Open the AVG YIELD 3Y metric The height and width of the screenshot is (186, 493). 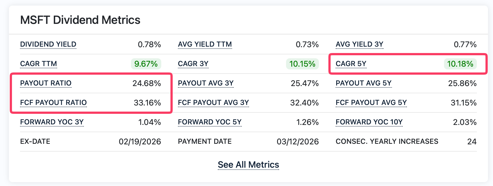pyautogui.click(x=359, y=44)
